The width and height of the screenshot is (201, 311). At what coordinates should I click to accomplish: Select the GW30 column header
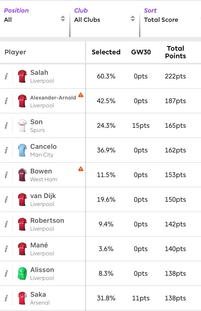pos(141,52)
